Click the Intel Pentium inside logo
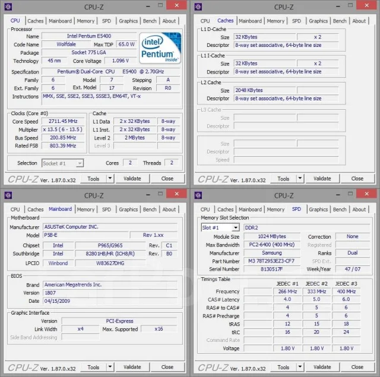 pos(160,48)
